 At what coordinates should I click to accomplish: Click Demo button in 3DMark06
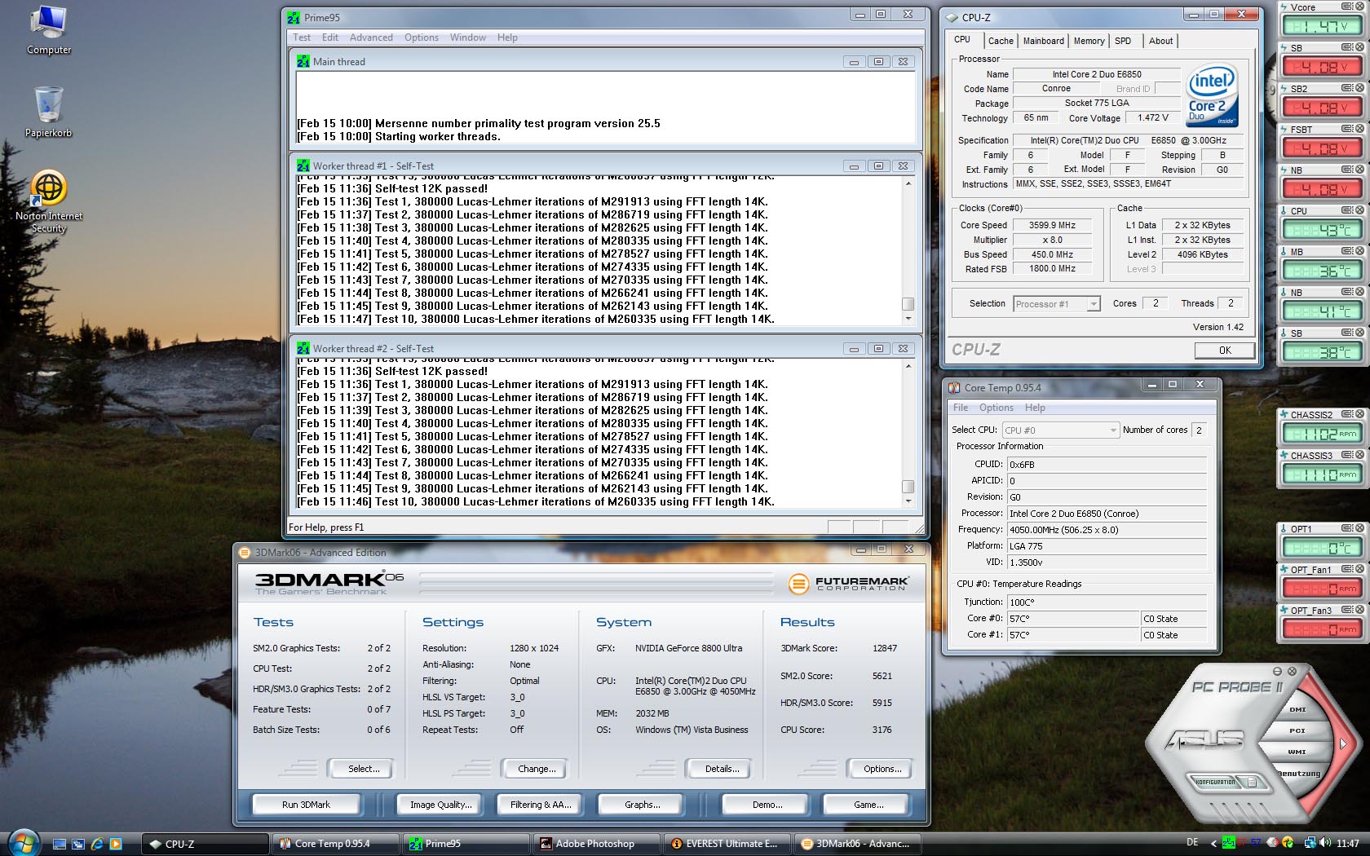point(767,805)
